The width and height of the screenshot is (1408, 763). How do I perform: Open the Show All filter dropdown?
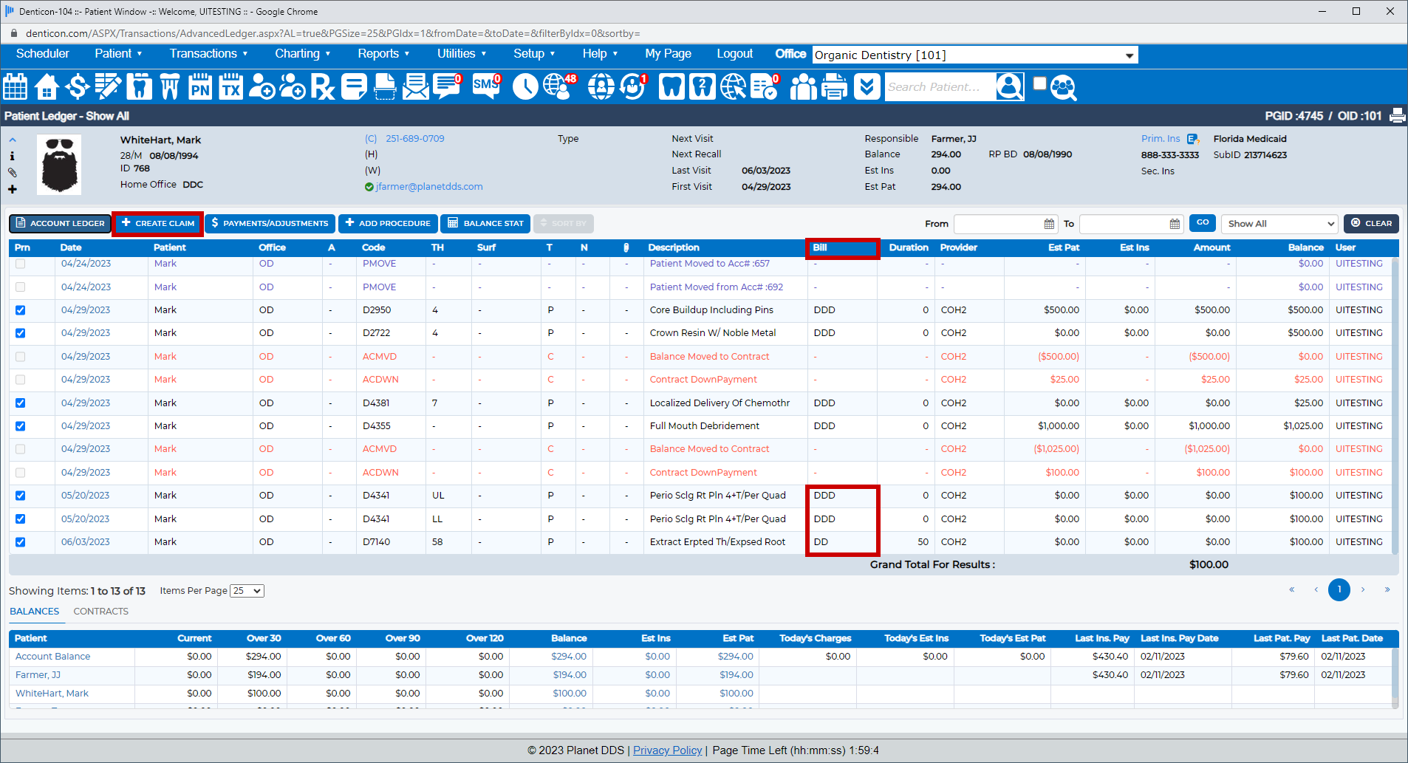(1279, 224)
